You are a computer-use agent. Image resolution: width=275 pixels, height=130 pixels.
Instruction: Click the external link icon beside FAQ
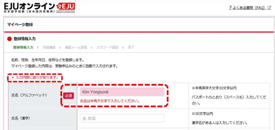click(x=269, y=8)
